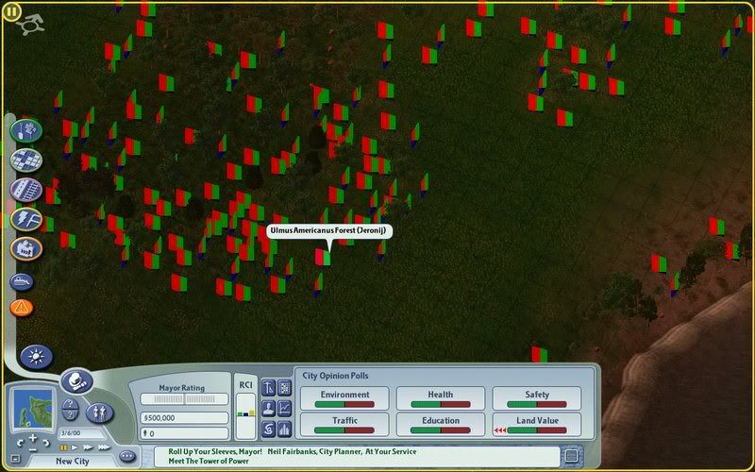755x472 pixels.
Task: Open the hammer Neighbor Deals icon
Action: click(x=269, y=388)
